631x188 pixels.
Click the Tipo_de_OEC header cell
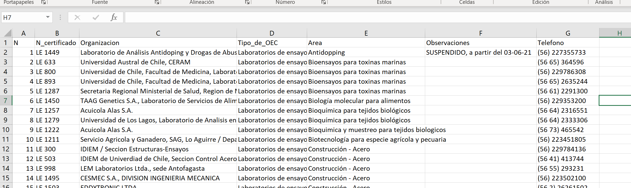click(272, 43)
